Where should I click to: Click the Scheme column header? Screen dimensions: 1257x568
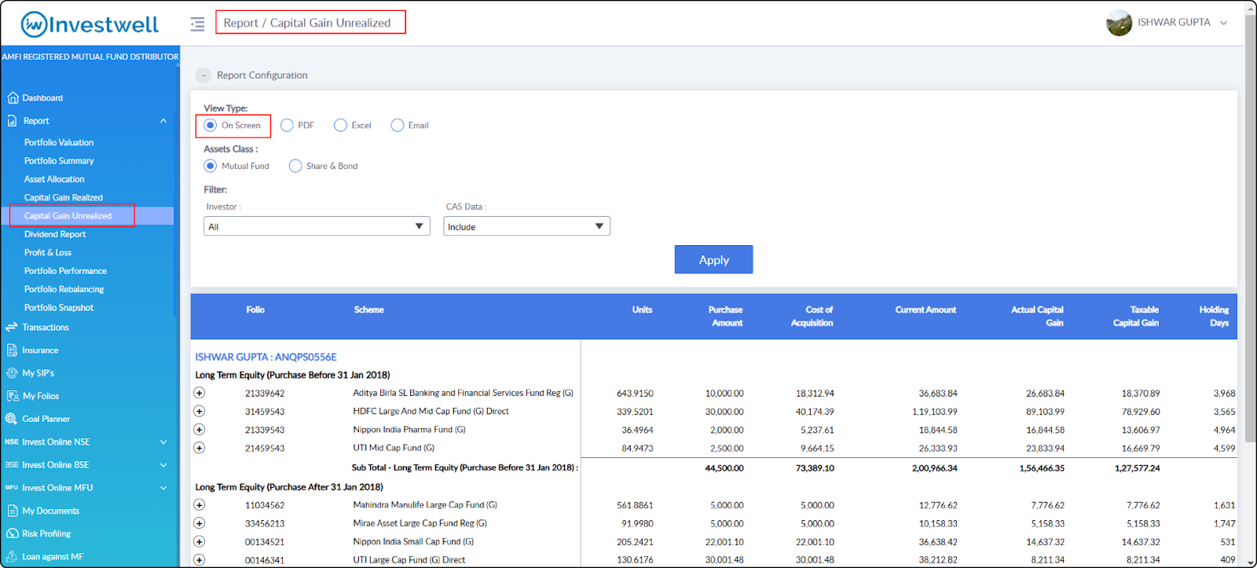tap(368, 310)
